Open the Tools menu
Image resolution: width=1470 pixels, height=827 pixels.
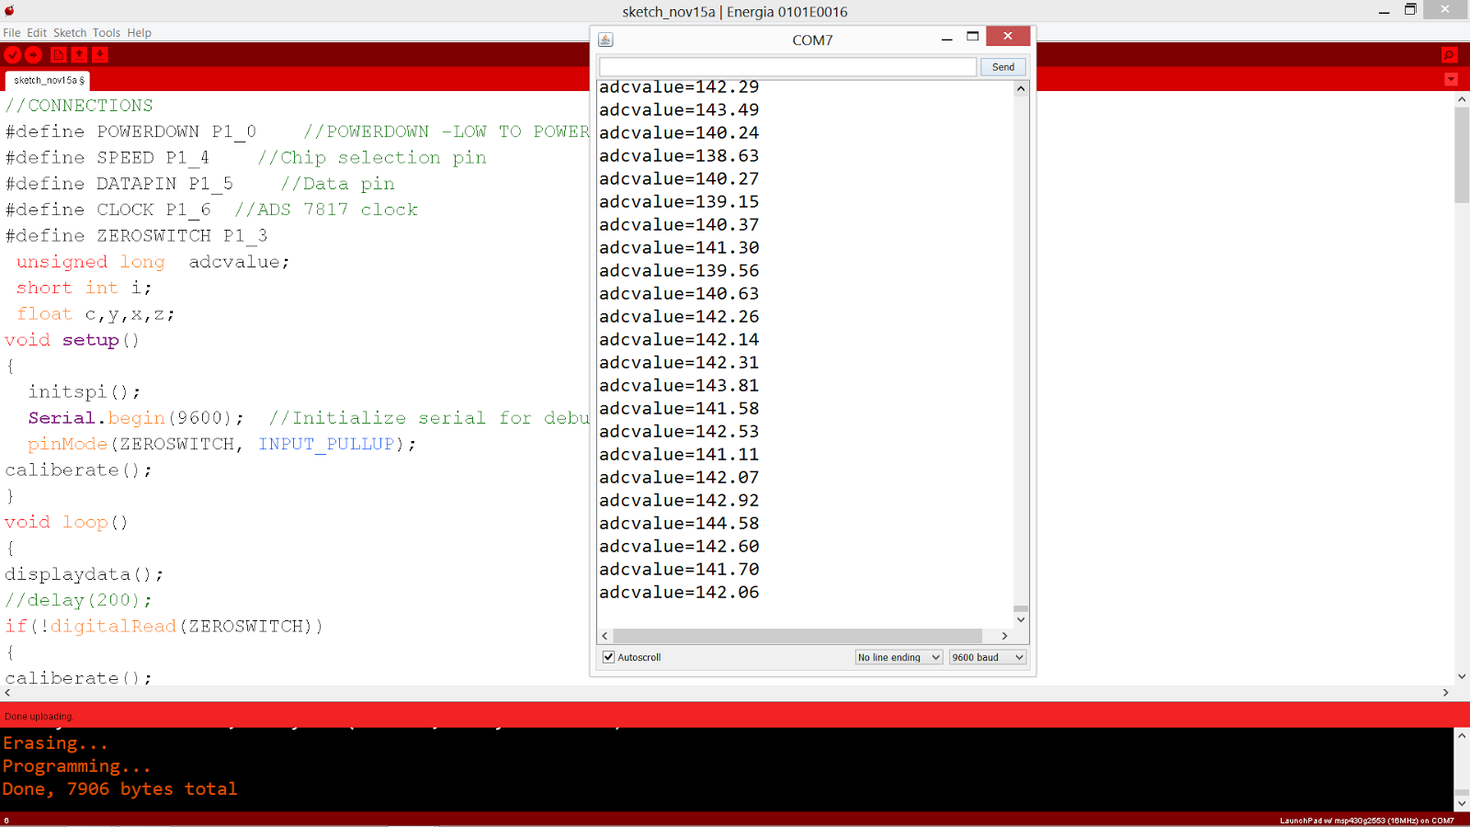click(106, 32)
